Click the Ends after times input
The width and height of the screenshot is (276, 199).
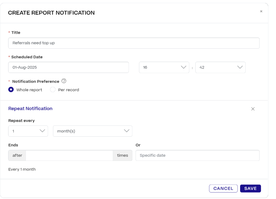[x=69, y=155]
